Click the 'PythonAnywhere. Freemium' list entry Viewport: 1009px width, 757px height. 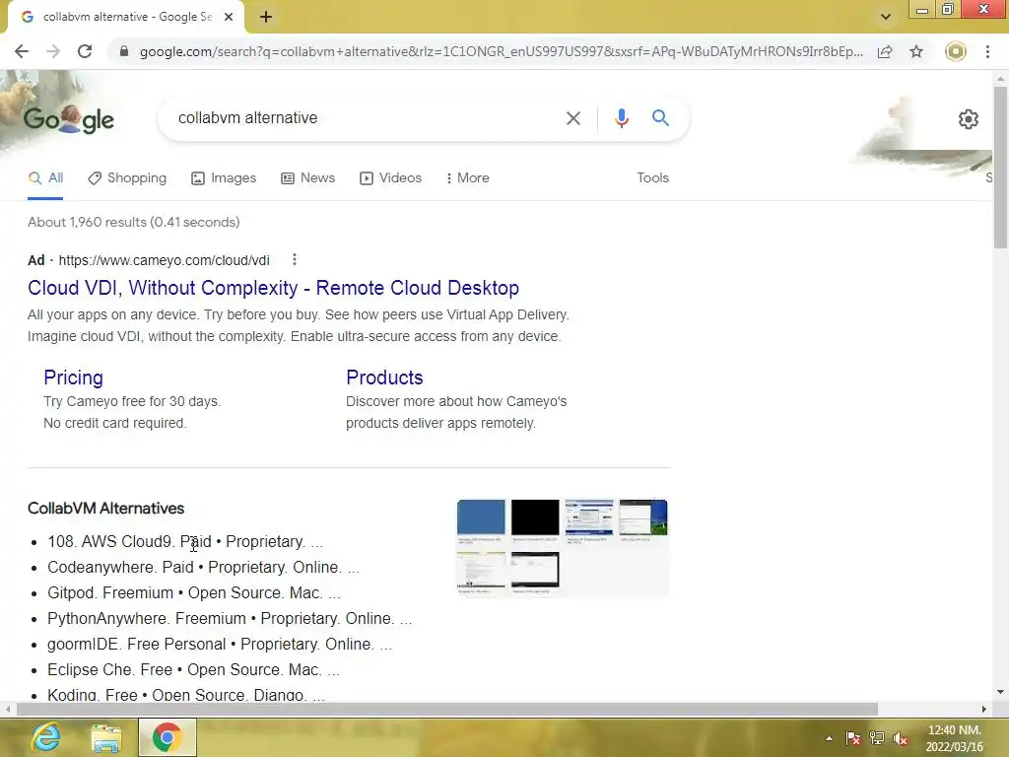tap(230, 619)
